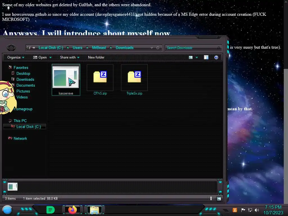Image resolution: width=288 pixels, height=216 pixels.
Task: Select This PC in the navigation pane
Action: tap(20, 121)
